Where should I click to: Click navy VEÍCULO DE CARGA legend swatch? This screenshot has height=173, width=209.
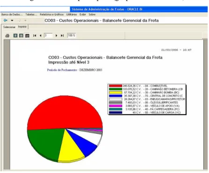click(115, 113)
